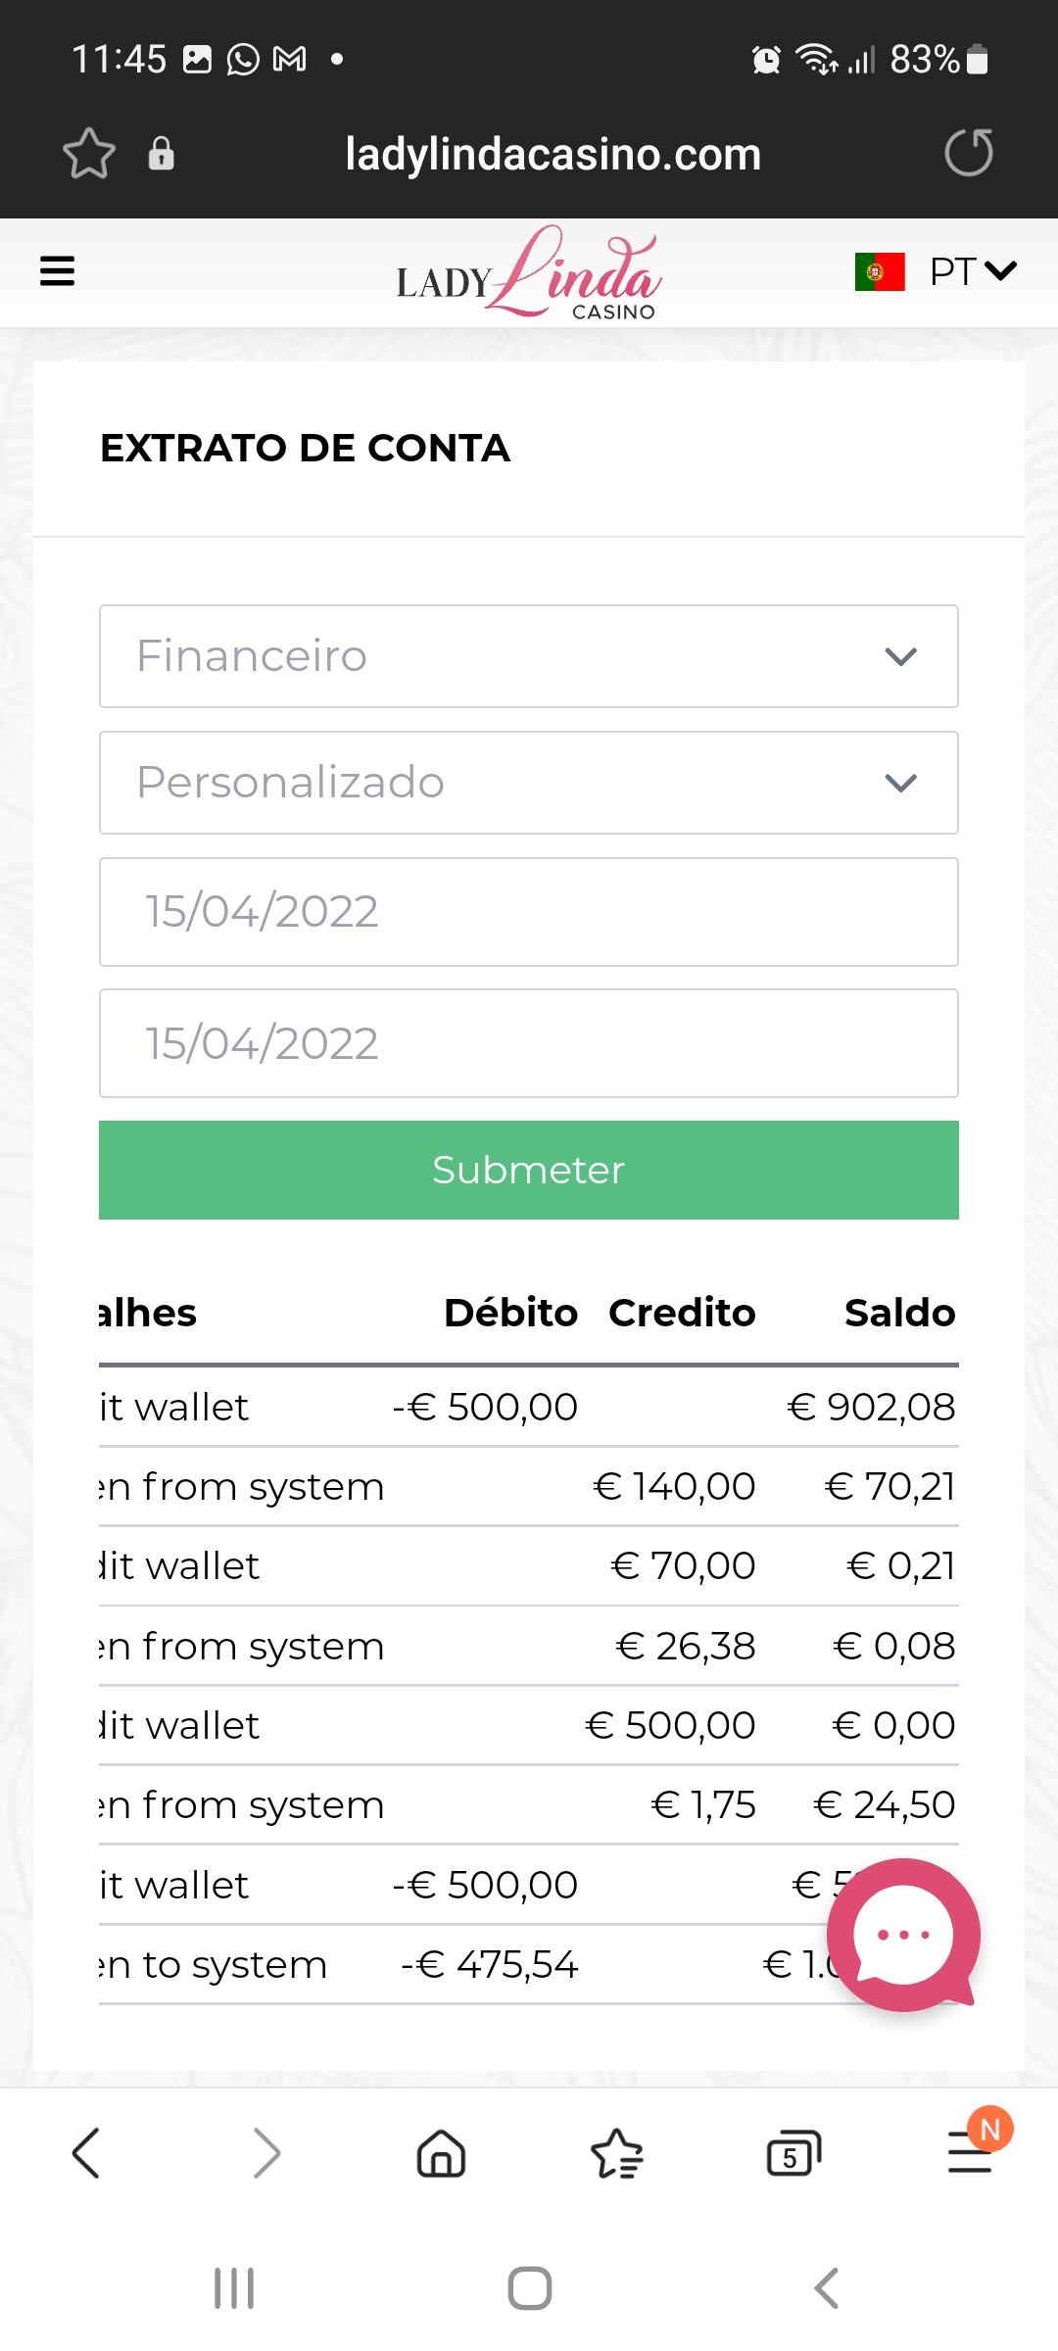Screen dimensions: 1058x2351
Task: Open the Financeiro dropdown
Action: coord(529,656)
